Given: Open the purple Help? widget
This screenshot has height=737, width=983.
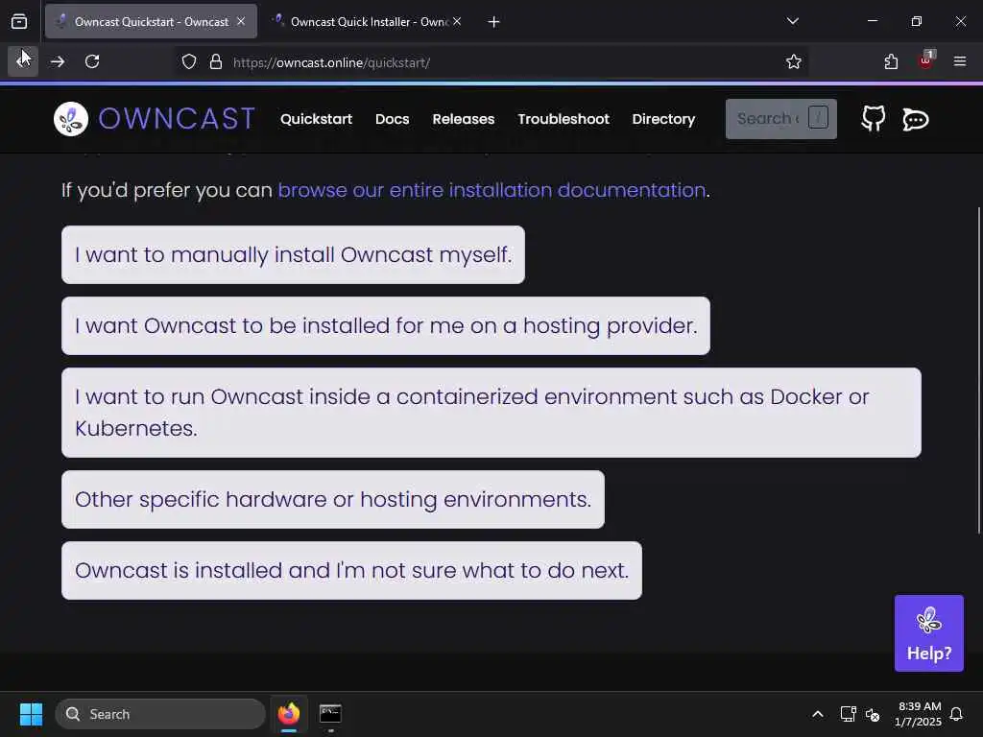Looking at the screenshot, I should 928,633.
